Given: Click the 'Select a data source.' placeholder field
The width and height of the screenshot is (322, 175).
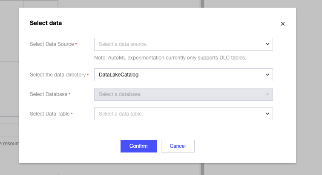Looking at the screenshot, I should (x=179, y=44).
